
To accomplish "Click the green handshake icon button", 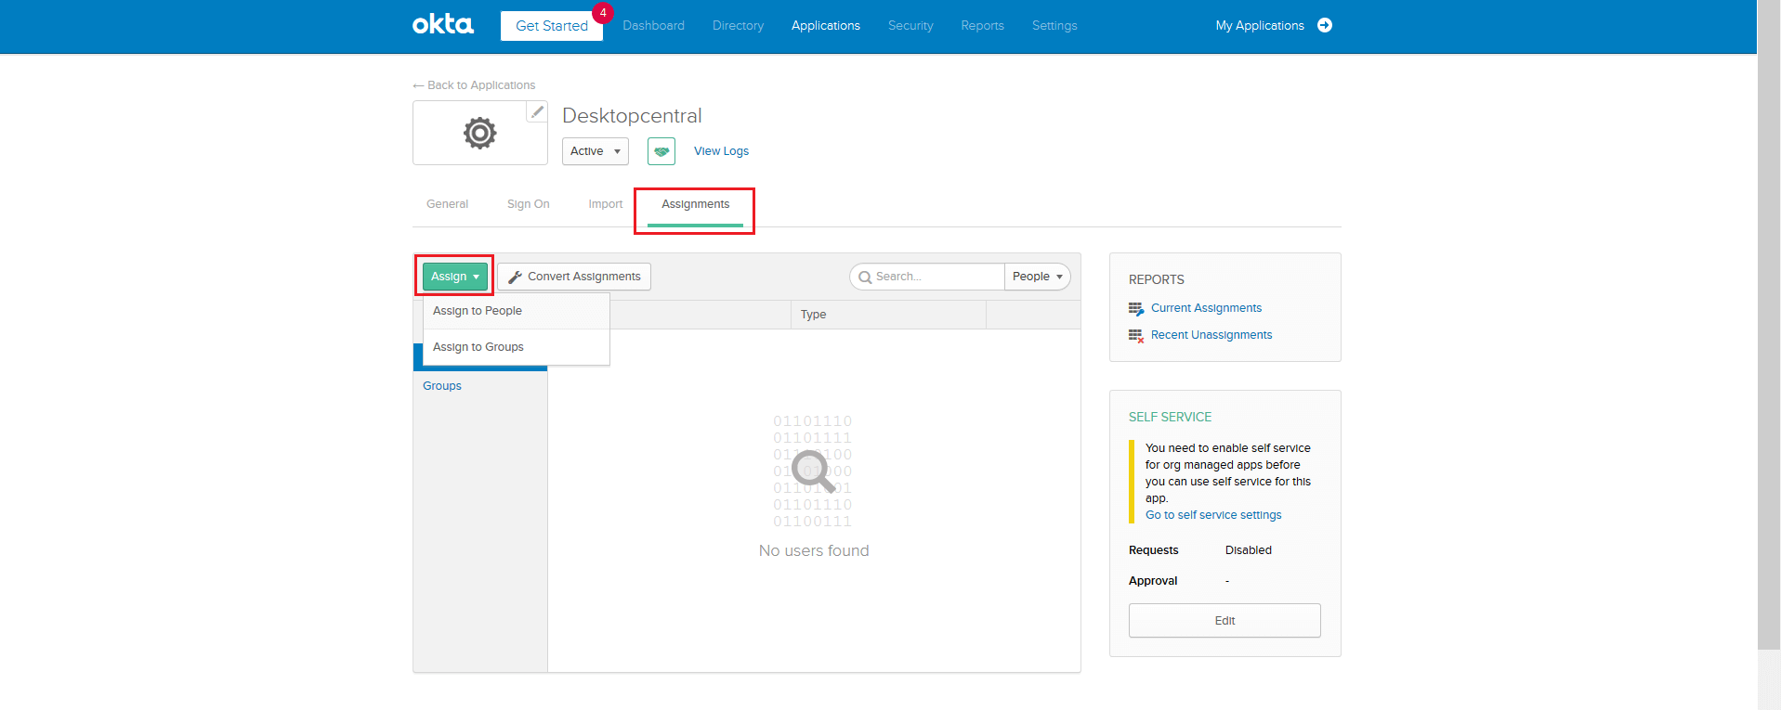I will pyautogui.click(x=661, y=151).
